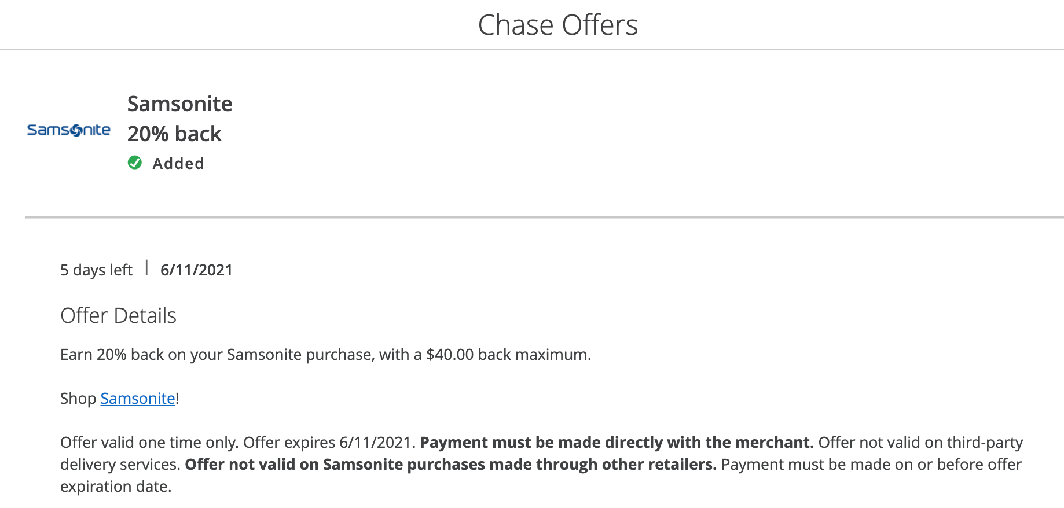Click the $40.00 back maximum sentence
This screenshot has width=1064, height=508.
(325, 354)
